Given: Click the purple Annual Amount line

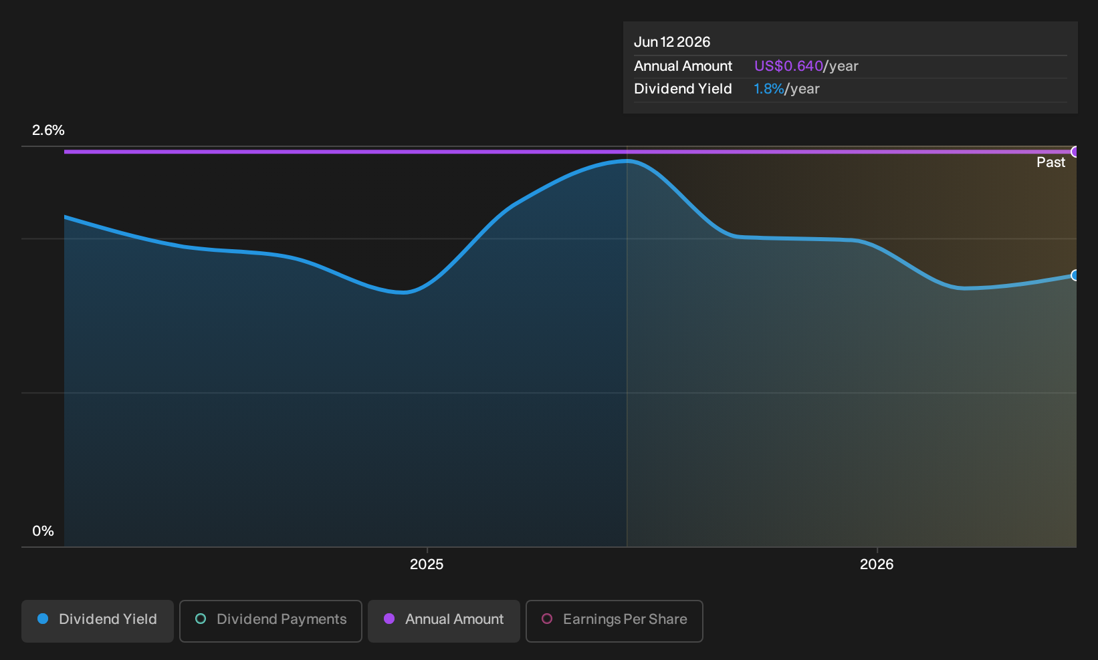Looking at the screenshot, I should 570,152.
